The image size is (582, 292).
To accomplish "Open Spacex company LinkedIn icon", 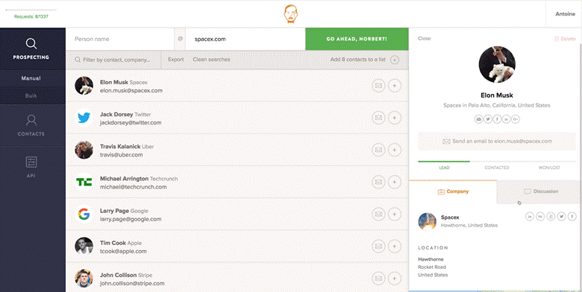I will tap(530, 217).
